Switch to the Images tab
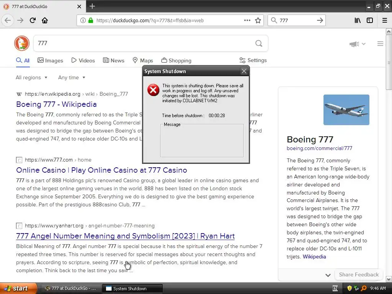 (50, 60)
